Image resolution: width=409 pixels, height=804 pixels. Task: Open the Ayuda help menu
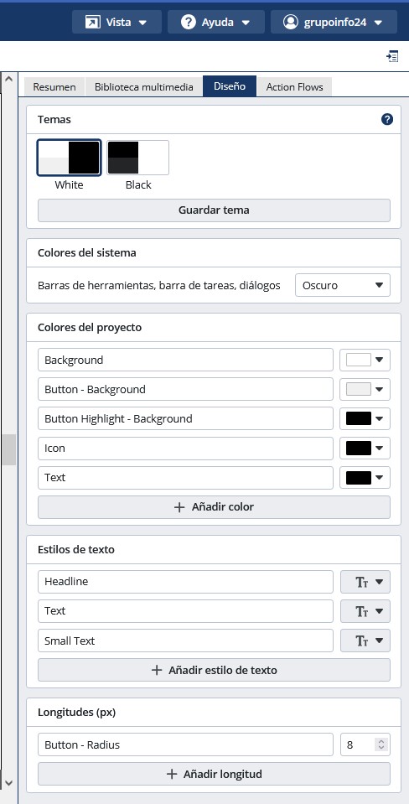pos(216,22)
